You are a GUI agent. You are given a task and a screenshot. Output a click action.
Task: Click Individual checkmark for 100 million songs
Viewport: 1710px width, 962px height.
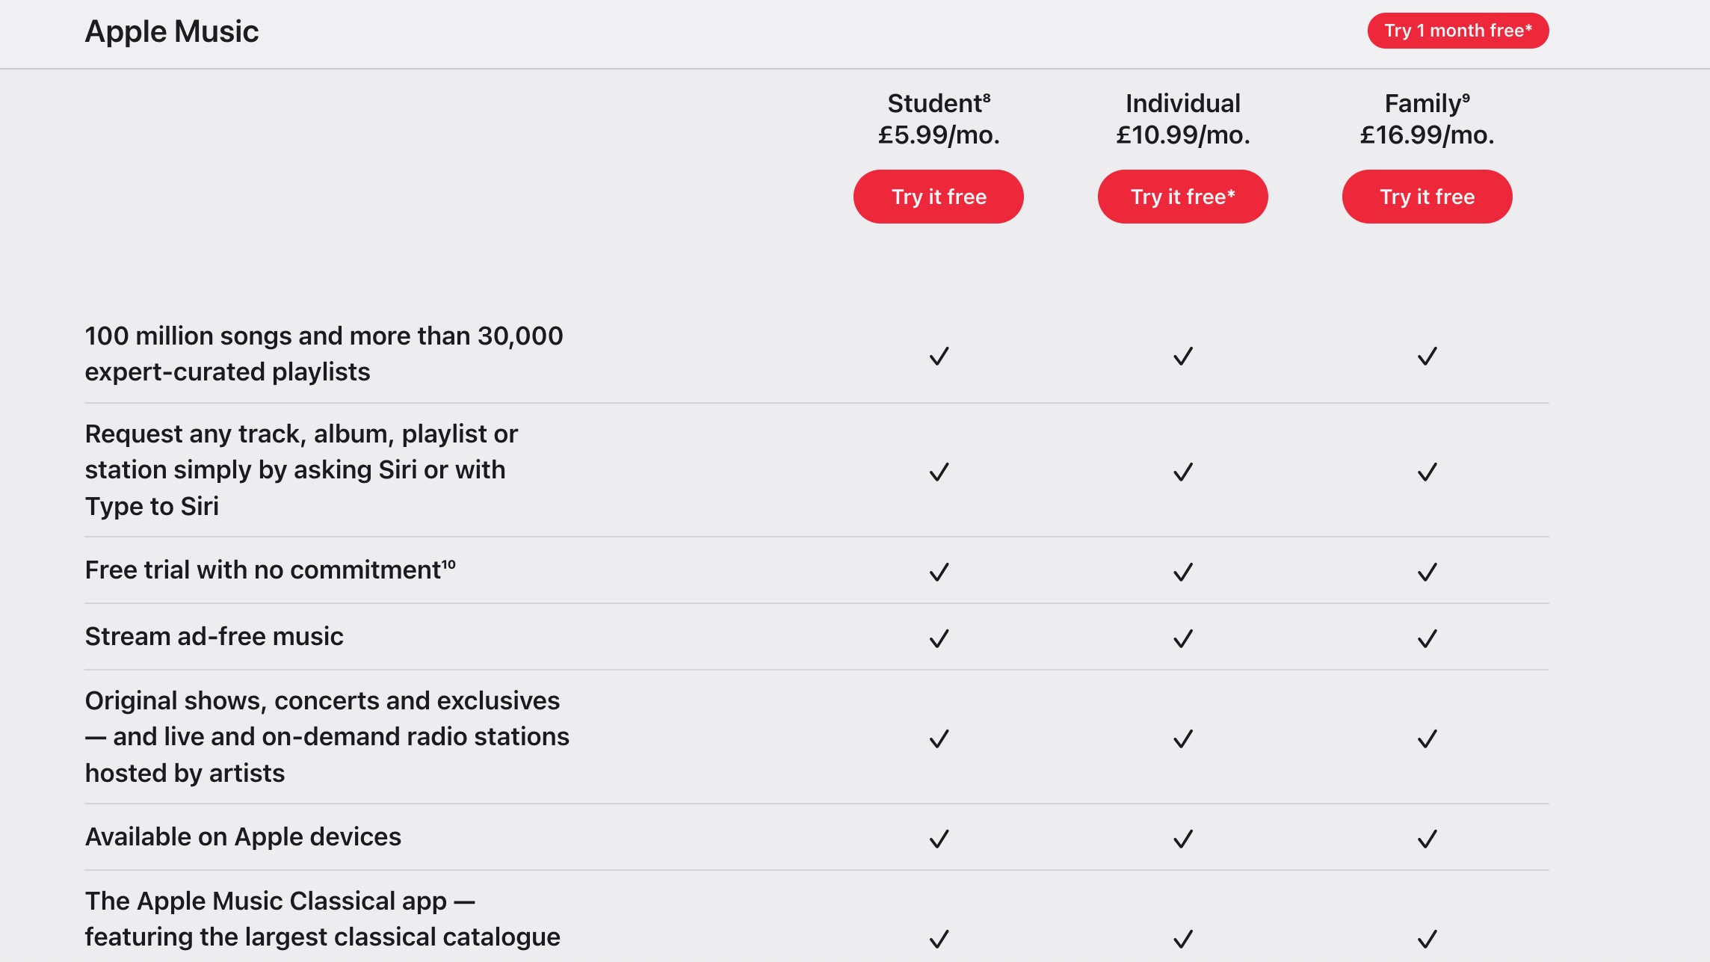click(1182, 356)
